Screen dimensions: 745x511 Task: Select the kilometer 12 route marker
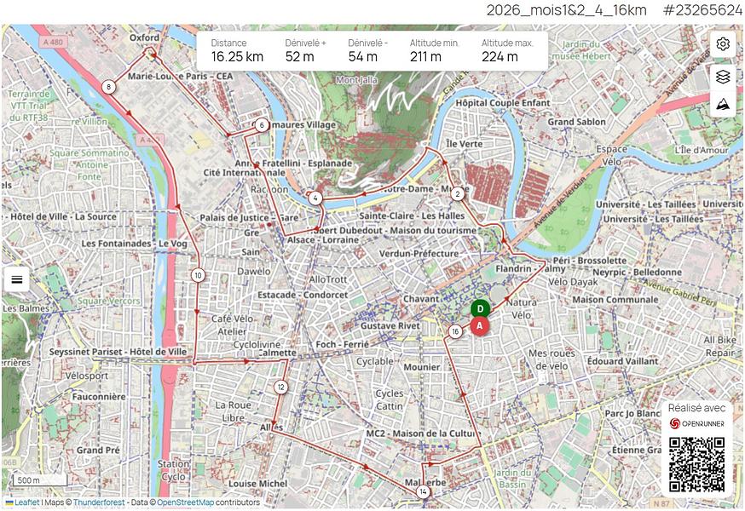tap(280, 388)
